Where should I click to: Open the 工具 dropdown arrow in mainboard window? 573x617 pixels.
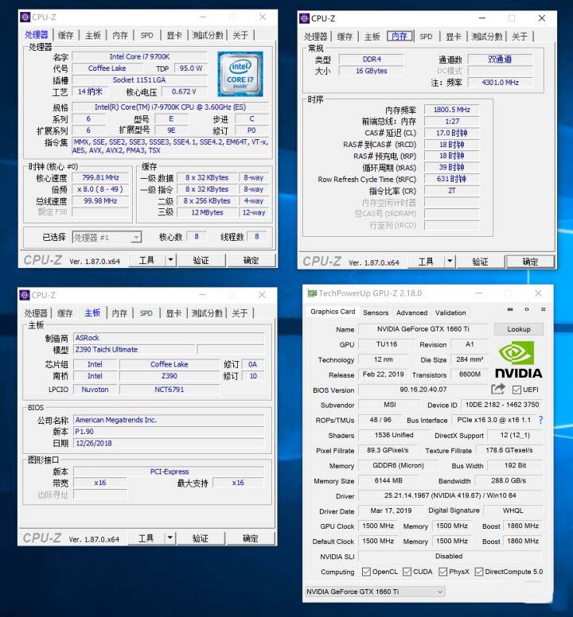point(170,538)
